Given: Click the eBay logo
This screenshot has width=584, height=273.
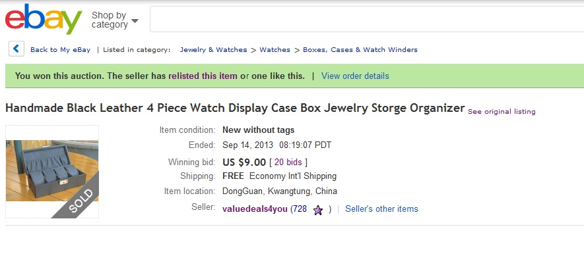Looking at the screenshot, I should tap(44, 20).
